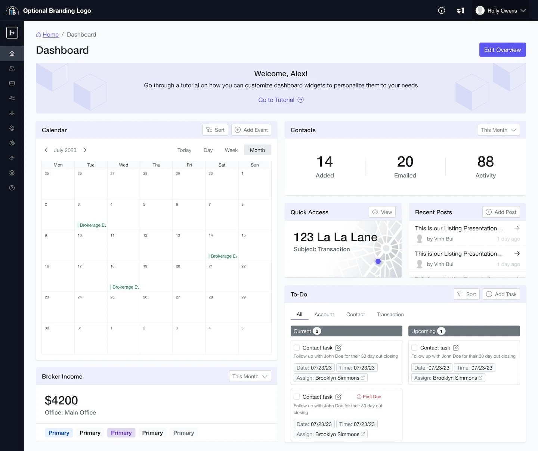Open the Email section from the sidebar

click(12, 83)
